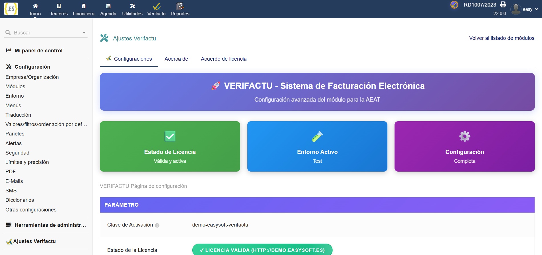Click Volver al listado de módulos link

click(x=502, y=38)
